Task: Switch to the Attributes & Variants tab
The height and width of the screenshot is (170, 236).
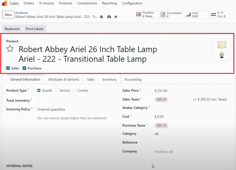Action: tap(64, 79)
